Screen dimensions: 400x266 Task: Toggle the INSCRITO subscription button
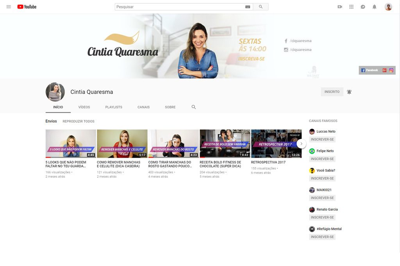pyautogui.click(x=332, y=92)
